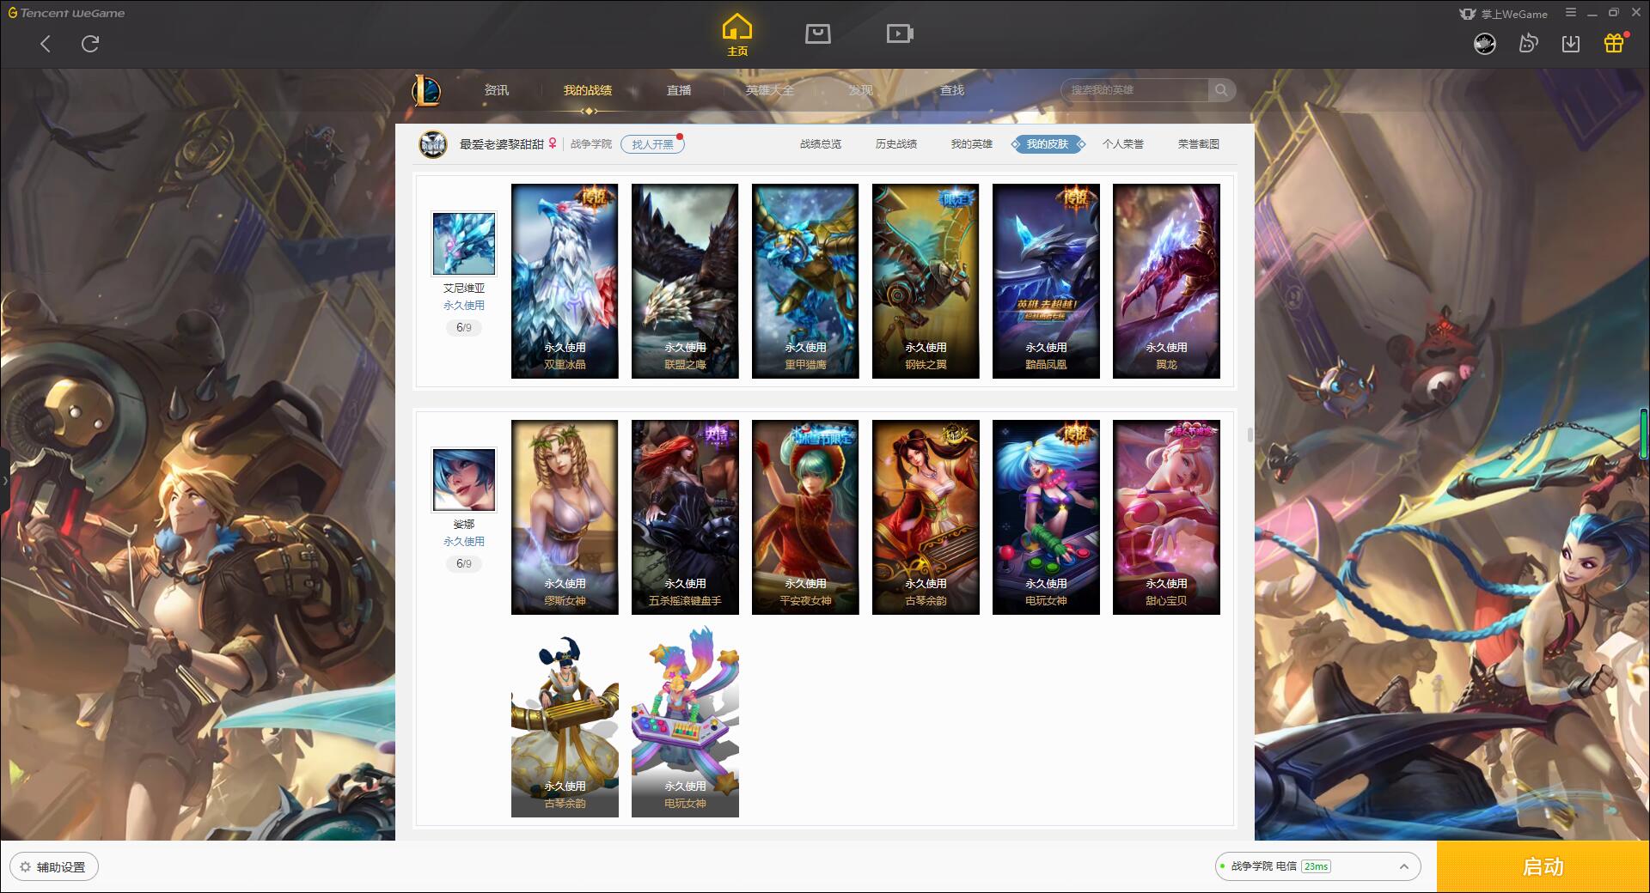Click the female gender icon beside player name
The height and width of the screenshot is (893, 1650).
click(x=553, y=143)
